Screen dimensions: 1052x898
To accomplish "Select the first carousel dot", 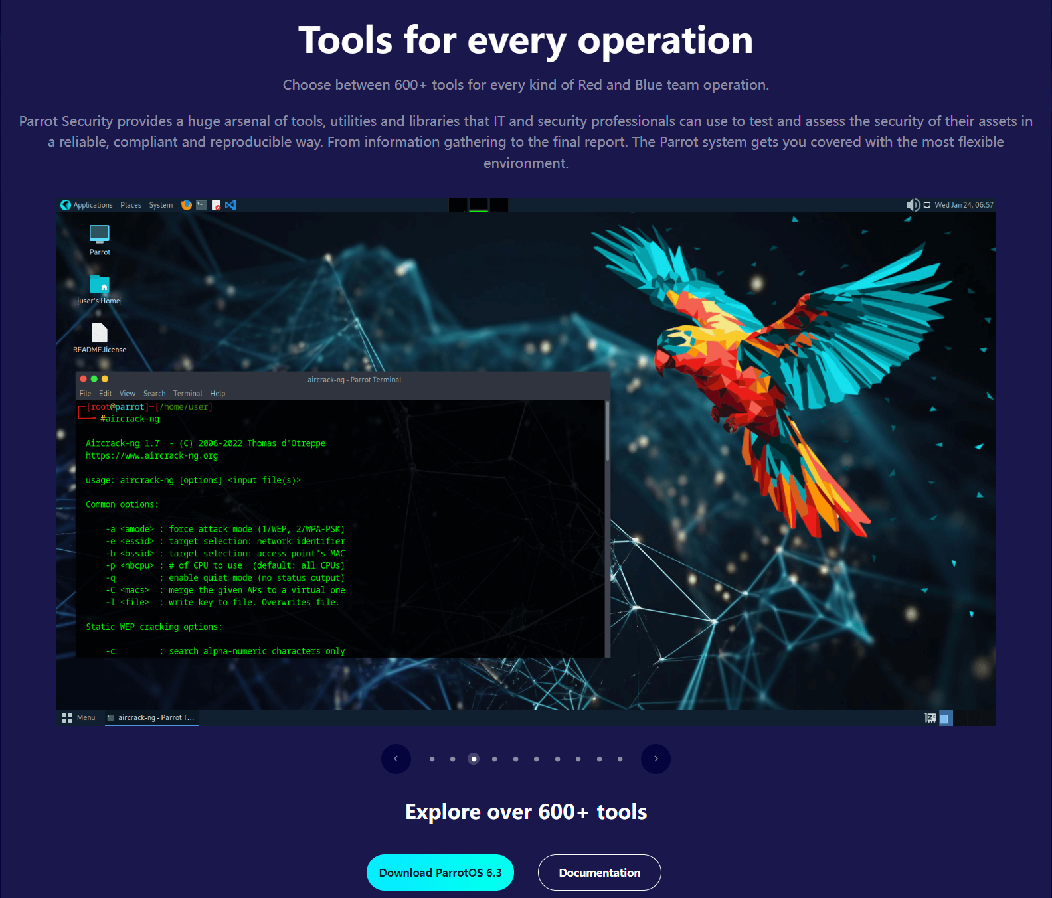I will click(x=432, y=759).
